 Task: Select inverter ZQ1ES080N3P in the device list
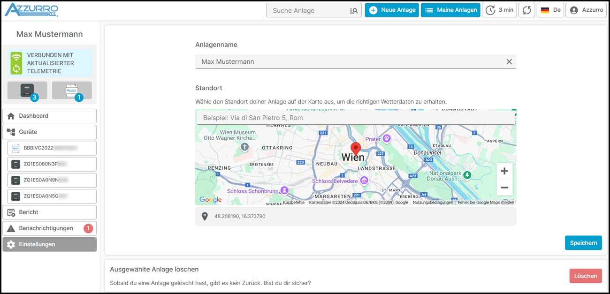coord(52,164)
